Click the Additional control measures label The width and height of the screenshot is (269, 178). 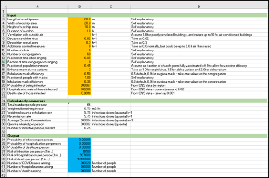[x=26, y=46]
